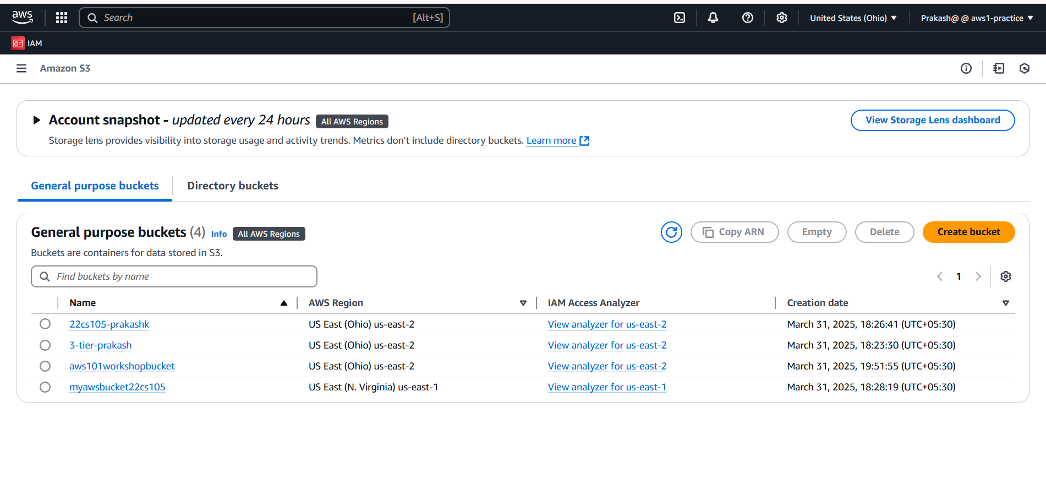Screen dimensions: 1046x484
Task: Open View Storage Lens dashboard
Action: pos(933,120)
